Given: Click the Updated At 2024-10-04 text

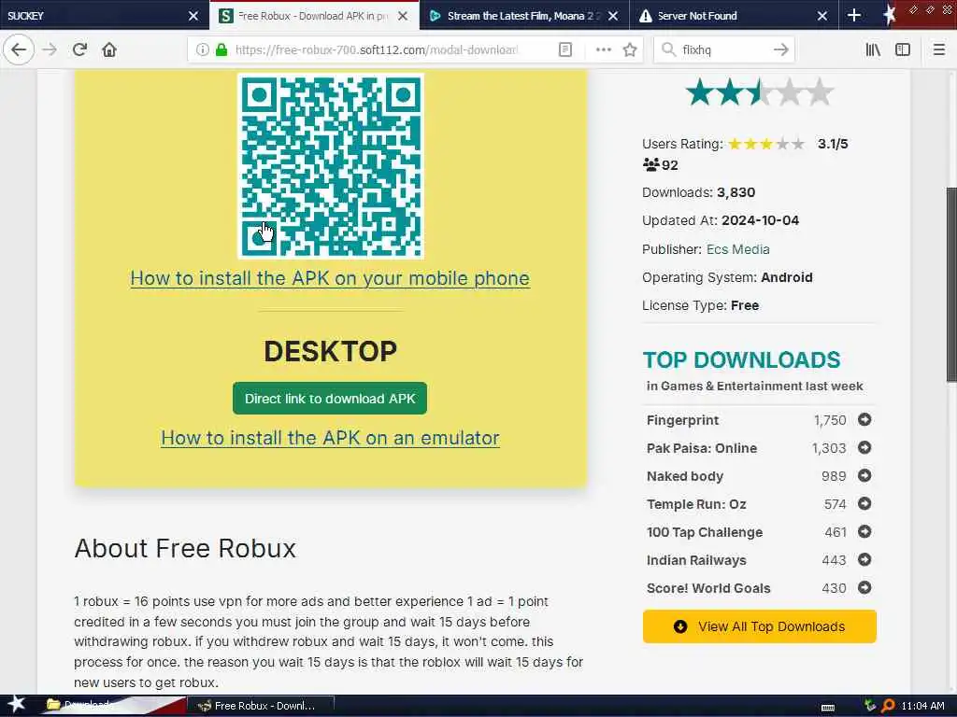Looking at the screenshot, I should point(721,220).
